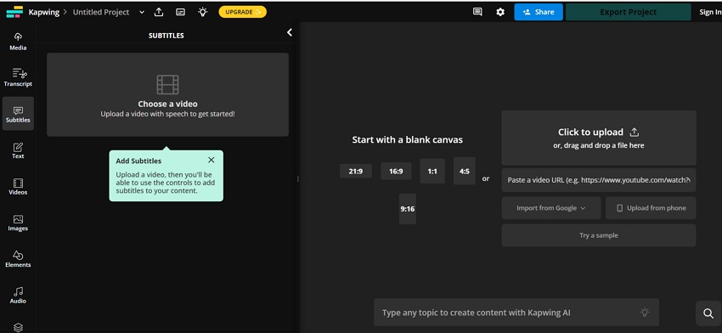Open the Images sidebar panel
The height and width of the screenshot is (333, 722).
pos(18,223)
